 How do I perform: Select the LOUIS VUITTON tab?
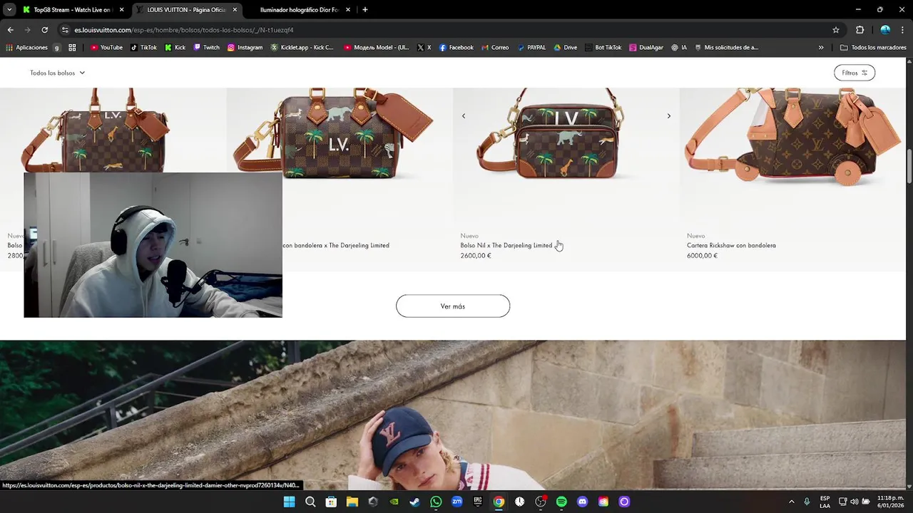click(x=187, y=10)
